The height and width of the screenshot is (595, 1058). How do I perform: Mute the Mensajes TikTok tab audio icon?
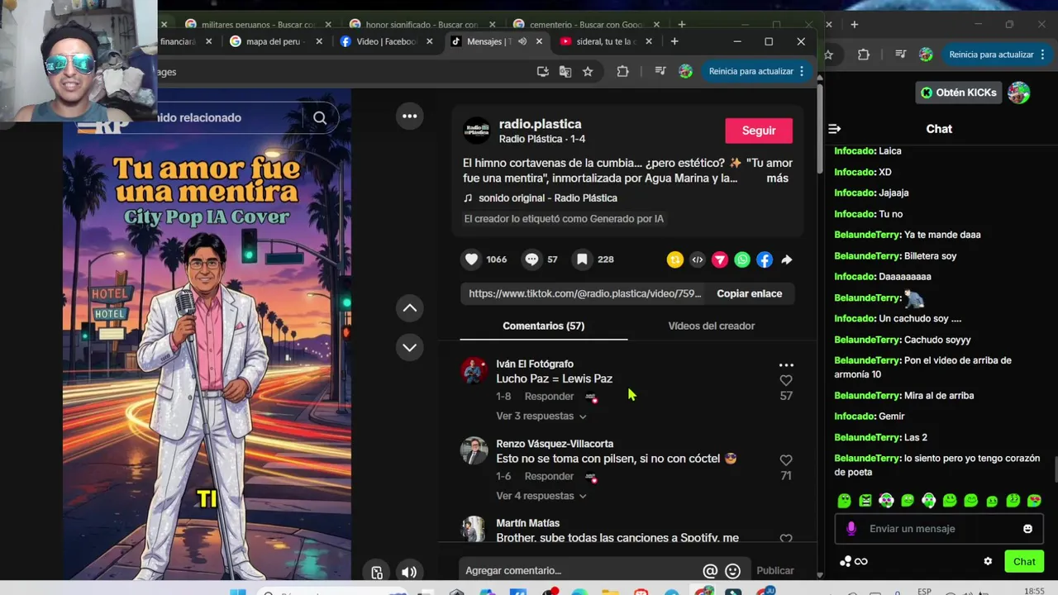click(x=522, y=41)
